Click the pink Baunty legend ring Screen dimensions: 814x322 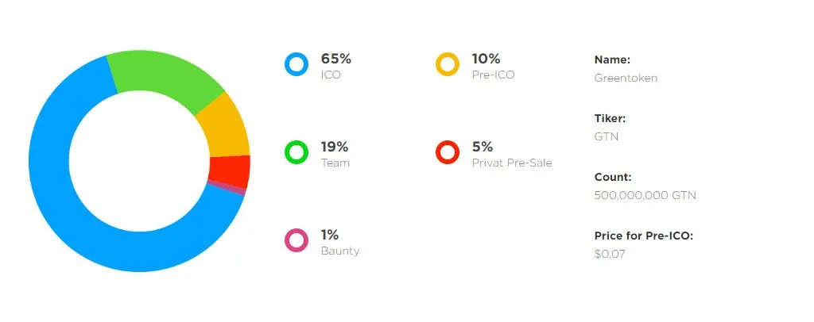click(297, 241)
